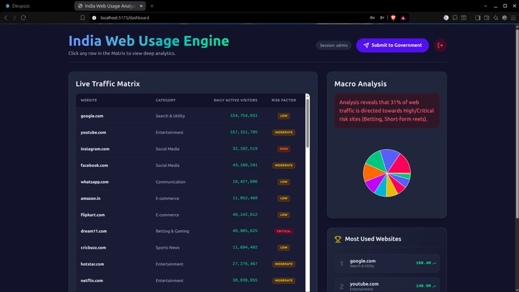Open the youtube.com row in the matrix
This screenshot has width=519, height=292.
pyautogui.click(x=191, y=132)
